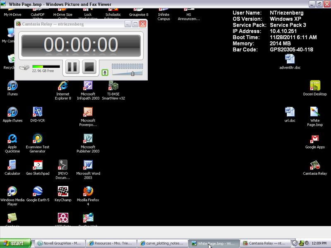
Task: Click the 00:00:00 recording timer display
Action: pos(81,45)
